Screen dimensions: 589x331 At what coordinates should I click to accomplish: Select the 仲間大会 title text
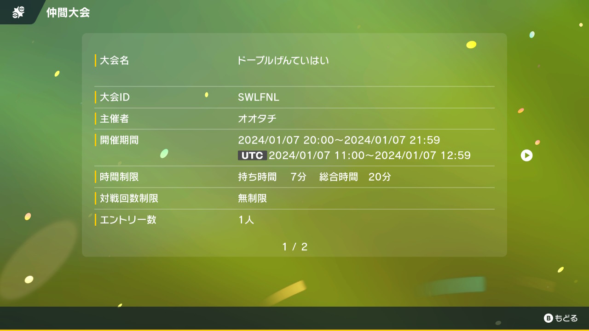(x=68, y=12)
